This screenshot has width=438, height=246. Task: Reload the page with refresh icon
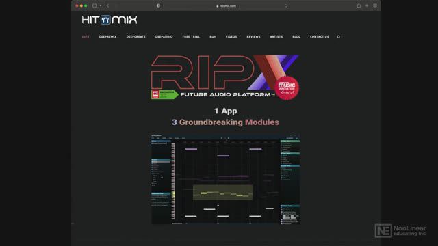click(x=286, y=6)
